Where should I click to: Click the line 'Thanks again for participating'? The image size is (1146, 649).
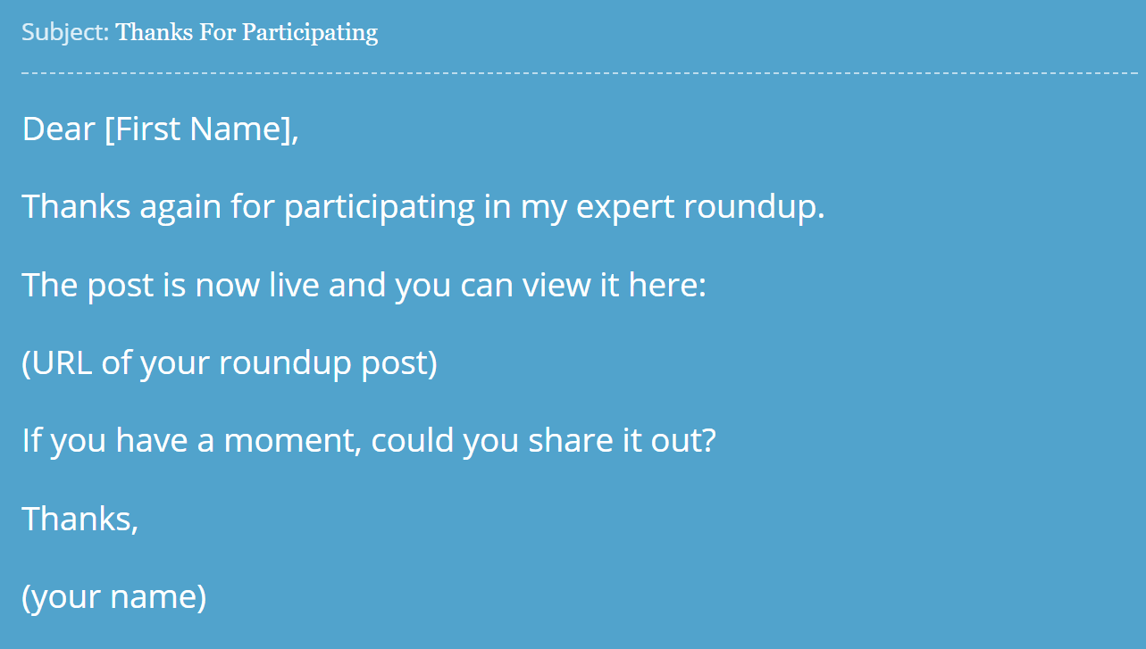click(248, 207)
